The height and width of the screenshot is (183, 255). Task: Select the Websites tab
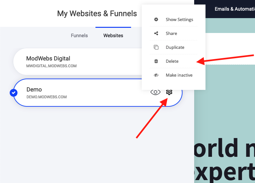pos(113,36)
